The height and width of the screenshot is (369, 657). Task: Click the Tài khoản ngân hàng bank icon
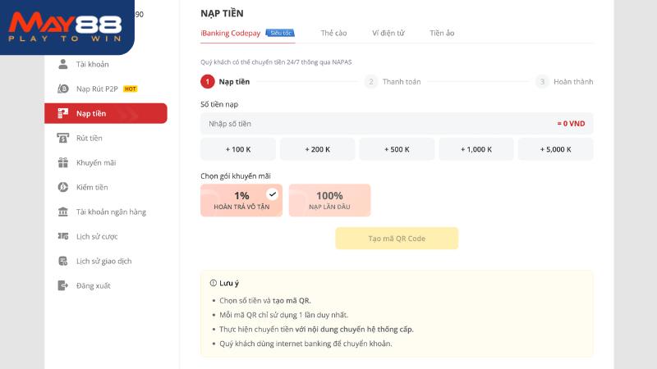tap(63, 212)
